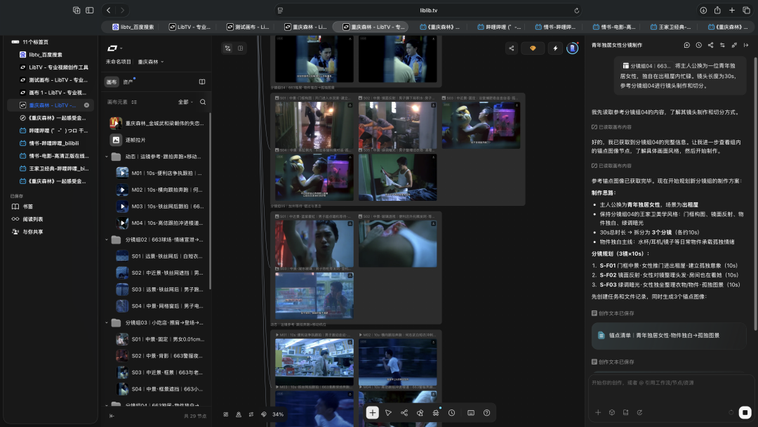Open the history clock in bottom toolbar
758x427 pixels.
click(451, 412)
